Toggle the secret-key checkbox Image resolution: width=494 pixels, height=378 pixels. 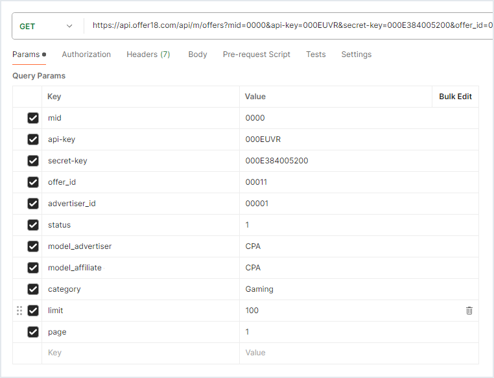pyautogui.click(x=33, y=161)
